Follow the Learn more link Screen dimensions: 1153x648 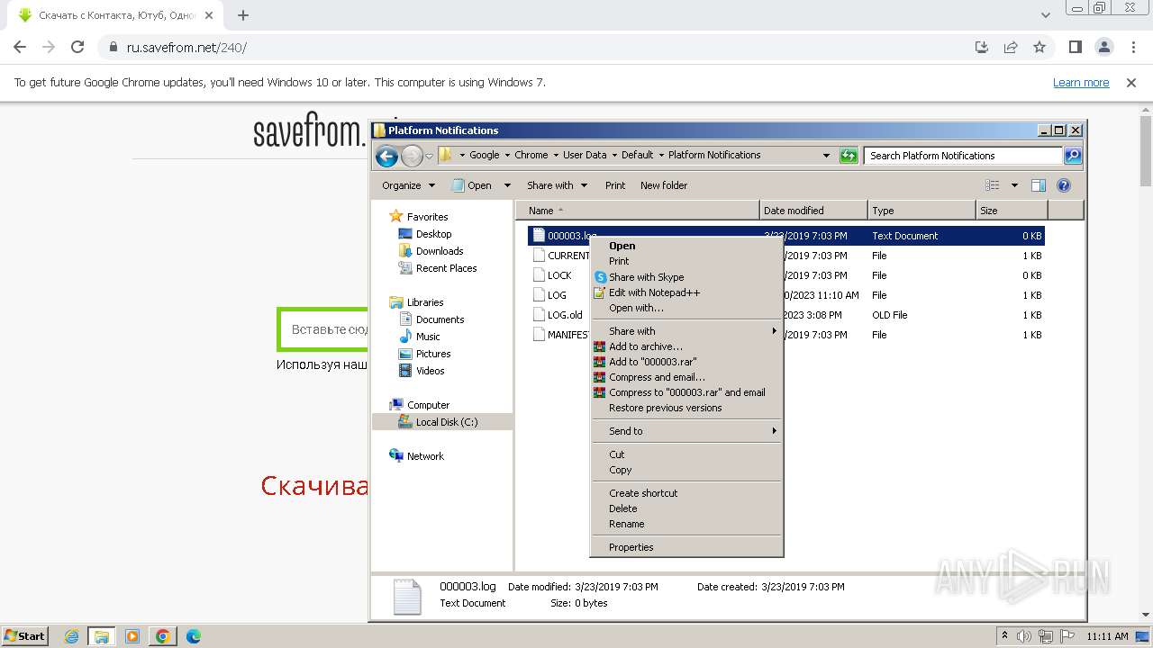pyautogui.click(x=1081, y=83)
